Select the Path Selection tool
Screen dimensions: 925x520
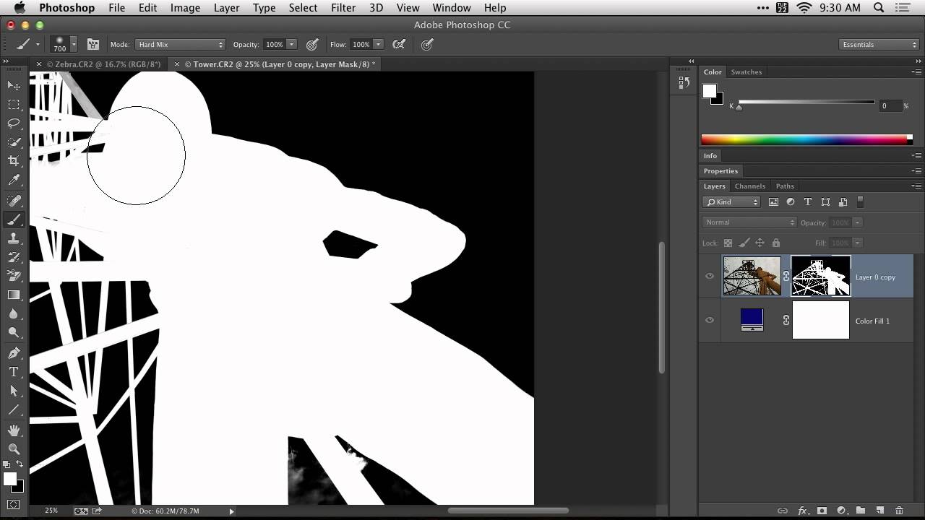coord(14,391)
